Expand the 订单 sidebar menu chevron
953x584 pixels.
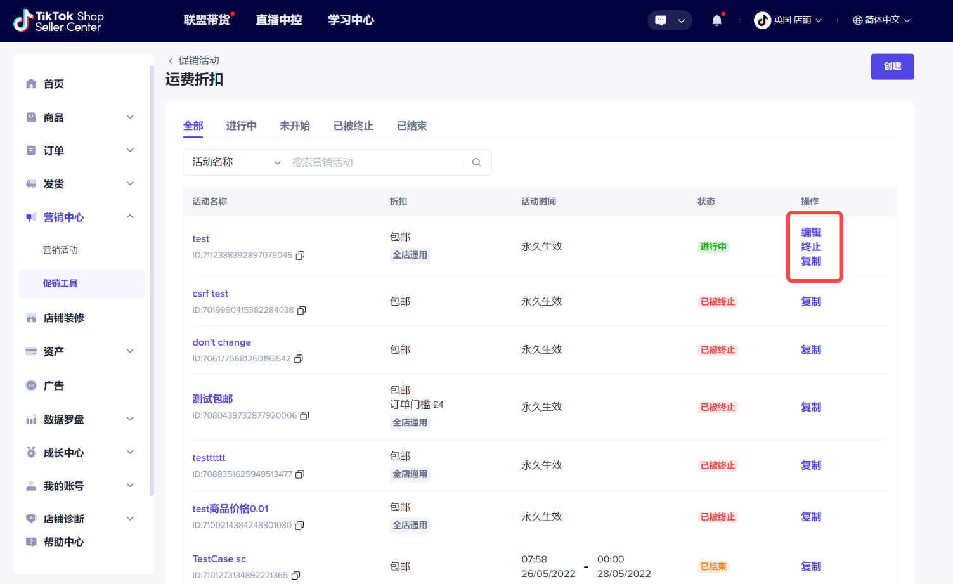coord(130,150)
